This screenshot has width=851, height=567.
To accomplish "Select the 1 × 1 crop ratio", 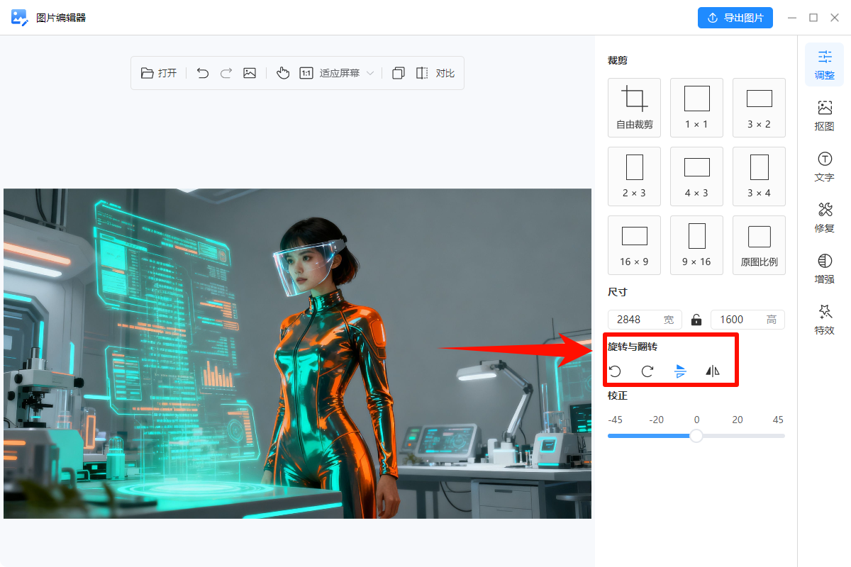I will pyautogui.click(x=696, y=107).
